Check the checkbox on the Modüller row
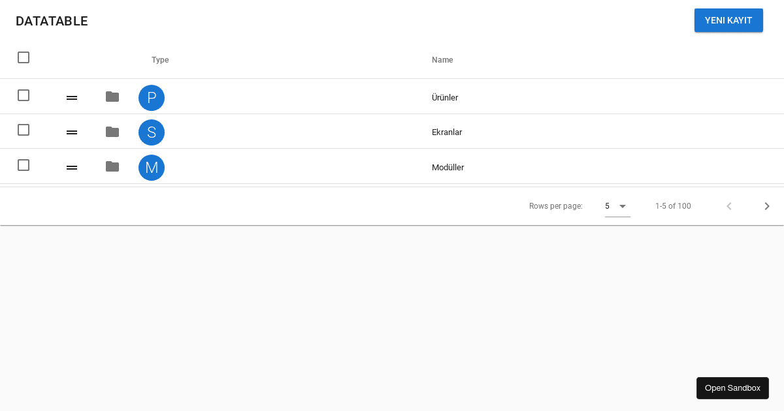The image size is (784, 411). tap(24, 165)
